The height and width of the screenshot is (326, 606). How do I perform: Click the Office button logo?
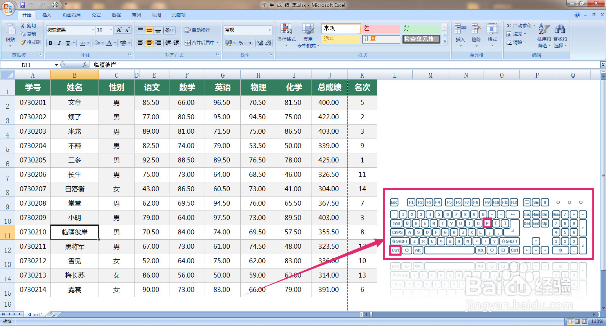point(8,8)
